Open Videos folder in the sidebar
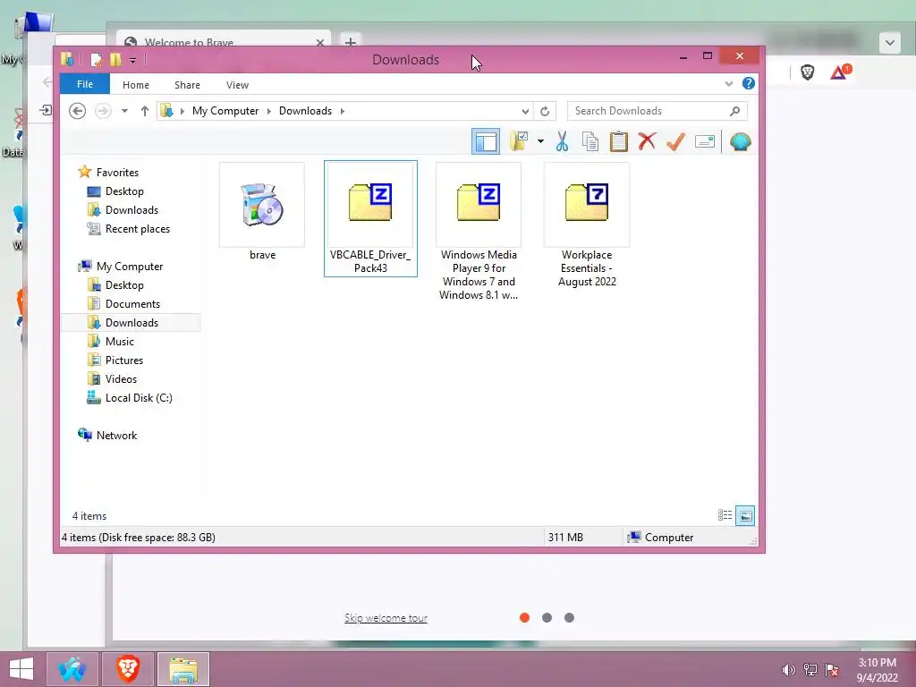 (121, 378)
